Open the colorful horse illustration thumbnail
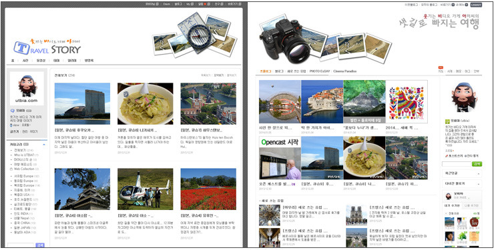 (407, 101)
